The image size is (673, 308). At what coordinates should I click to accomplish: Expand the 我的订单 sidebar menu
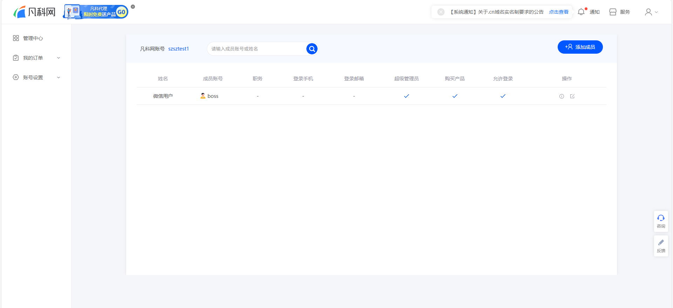coord(36,58)
